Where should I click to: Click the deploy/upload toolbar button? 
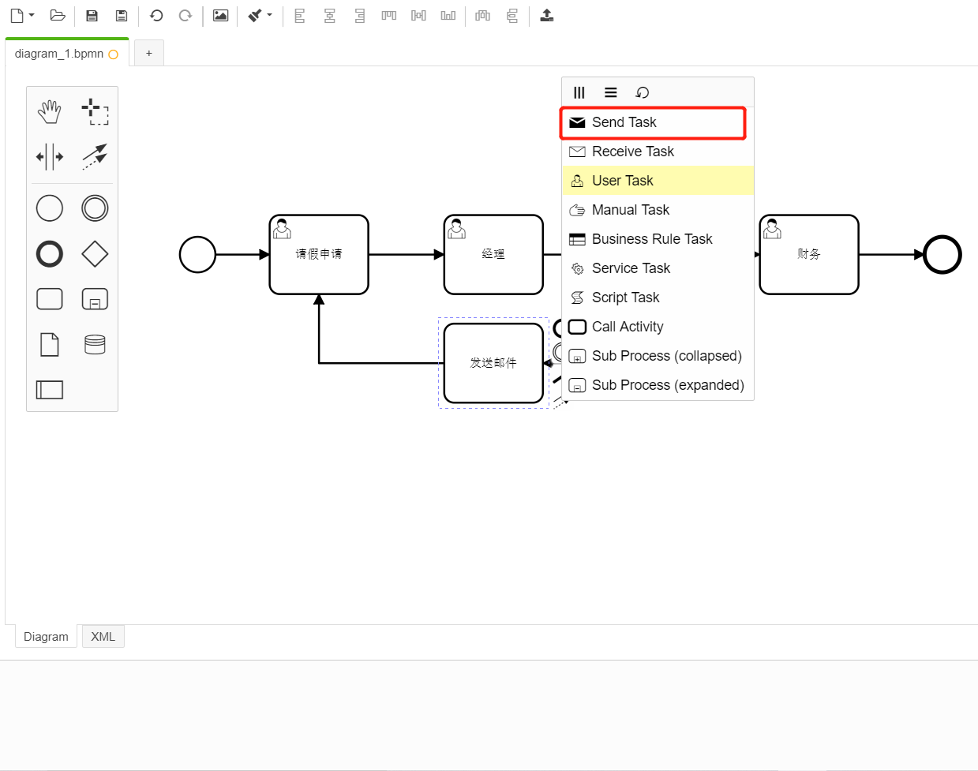(x=547, y=15)
